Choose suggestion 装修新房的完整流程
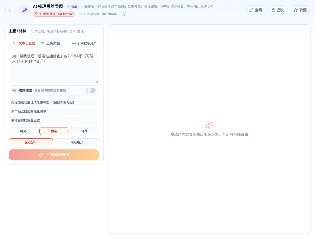 (x=54, y=120)
